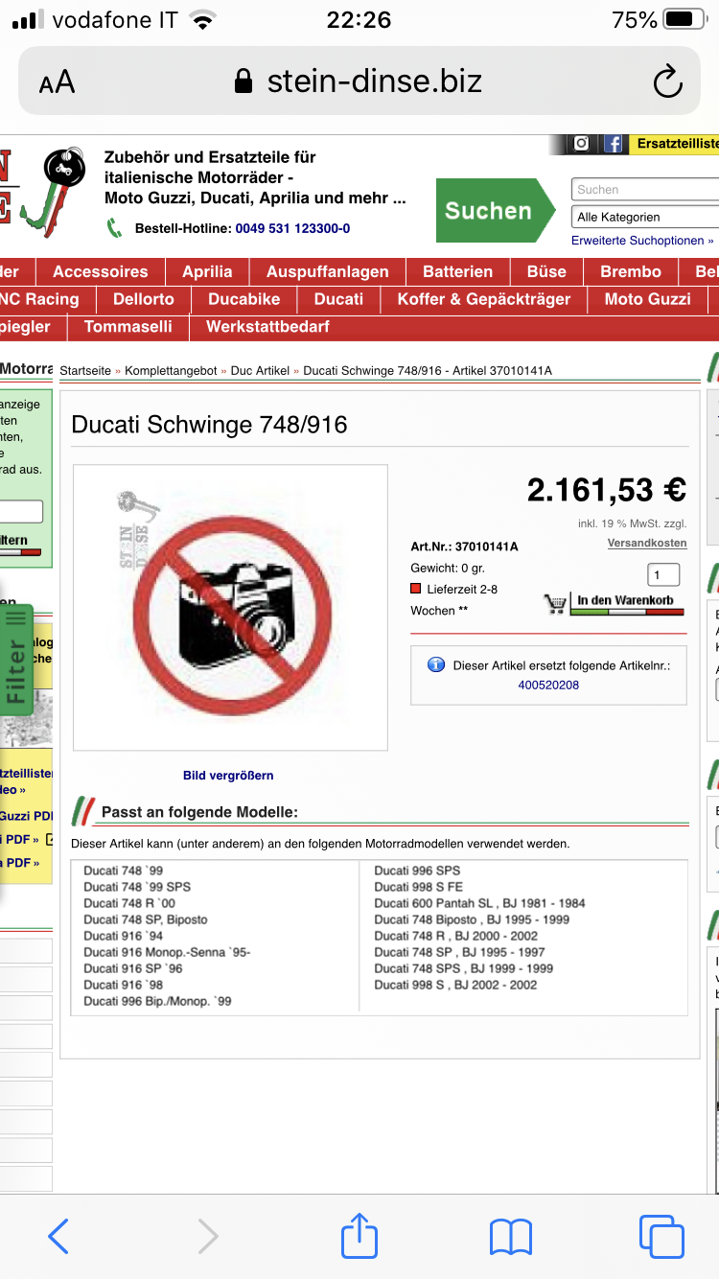Select the Auspuffanlagen menu item
The width and height of the screenshot is (719, 1279).
(x=328, y=271)
